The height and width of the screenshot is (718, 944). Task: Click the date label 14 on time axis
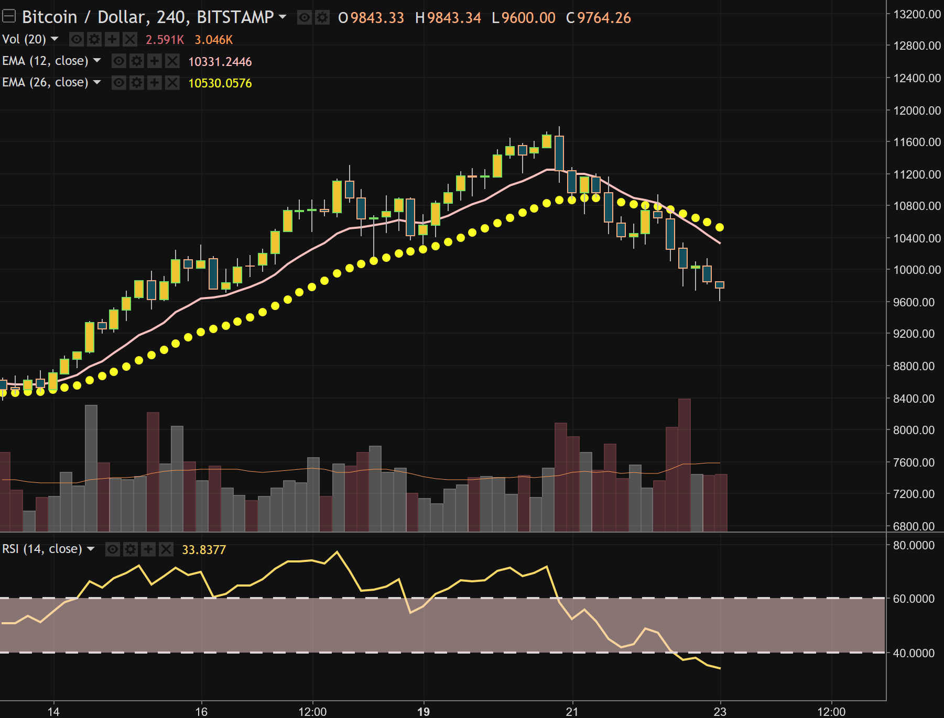(x=53, y=712)
